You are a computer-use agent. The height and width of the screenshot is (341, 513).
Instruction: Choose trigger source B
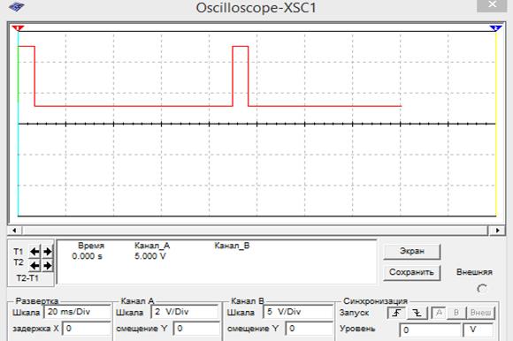456,314
